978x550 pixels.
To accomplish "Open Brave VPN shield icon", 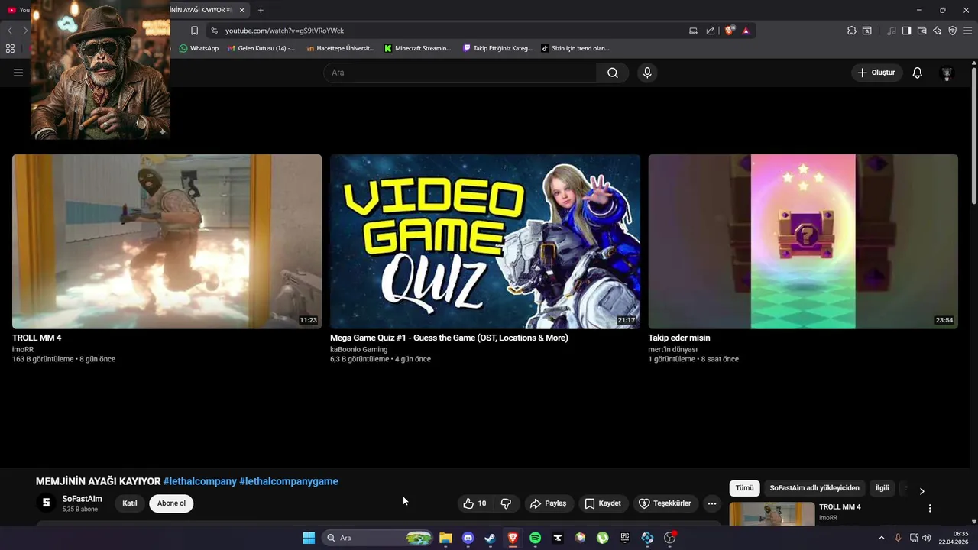I will point(952,31).
